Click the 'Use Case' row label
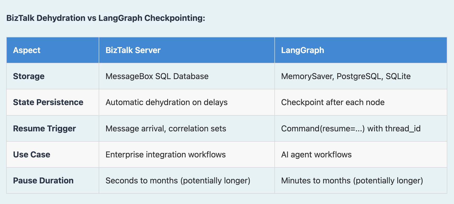This screenshot has height=204, width=454. click(x=53, y=154)
